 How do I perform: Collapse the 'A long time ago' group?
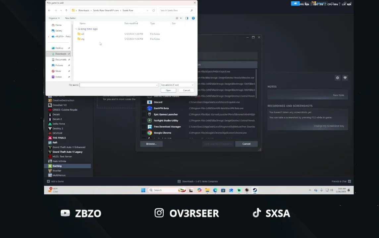[77, 29]
